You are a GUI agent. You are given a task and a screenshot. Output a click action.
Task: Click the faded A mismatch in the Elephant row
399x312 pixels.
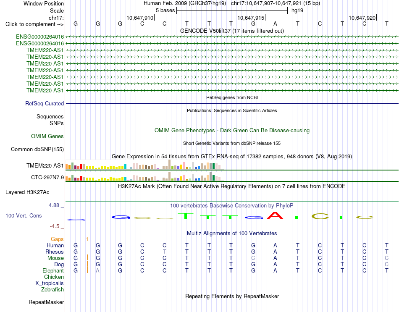pyautogui.click(x=97, y=270)
